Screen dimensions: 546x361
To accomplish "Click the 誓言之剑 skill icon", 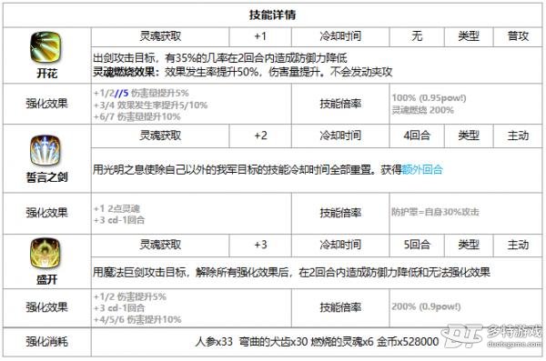I will pyautogui.click(x=45, y=151).
